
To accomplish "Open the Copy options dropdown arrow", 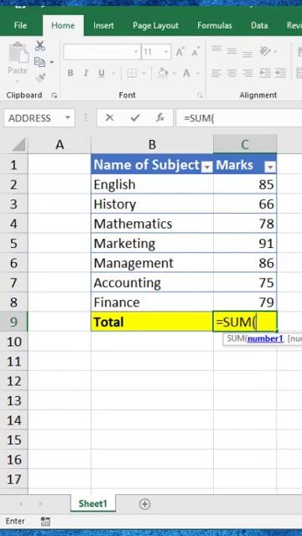I will (x=52, y=62).
